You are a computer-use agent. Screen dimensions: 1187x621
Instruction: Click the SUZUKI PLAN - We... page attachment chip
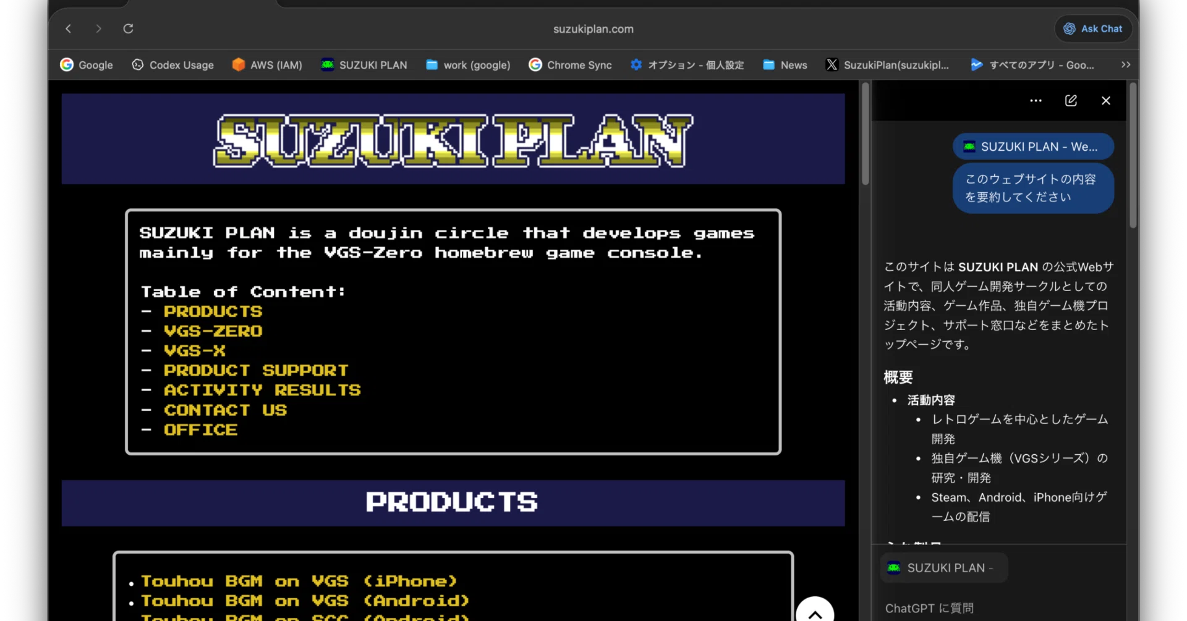[x=1033, y=146]
